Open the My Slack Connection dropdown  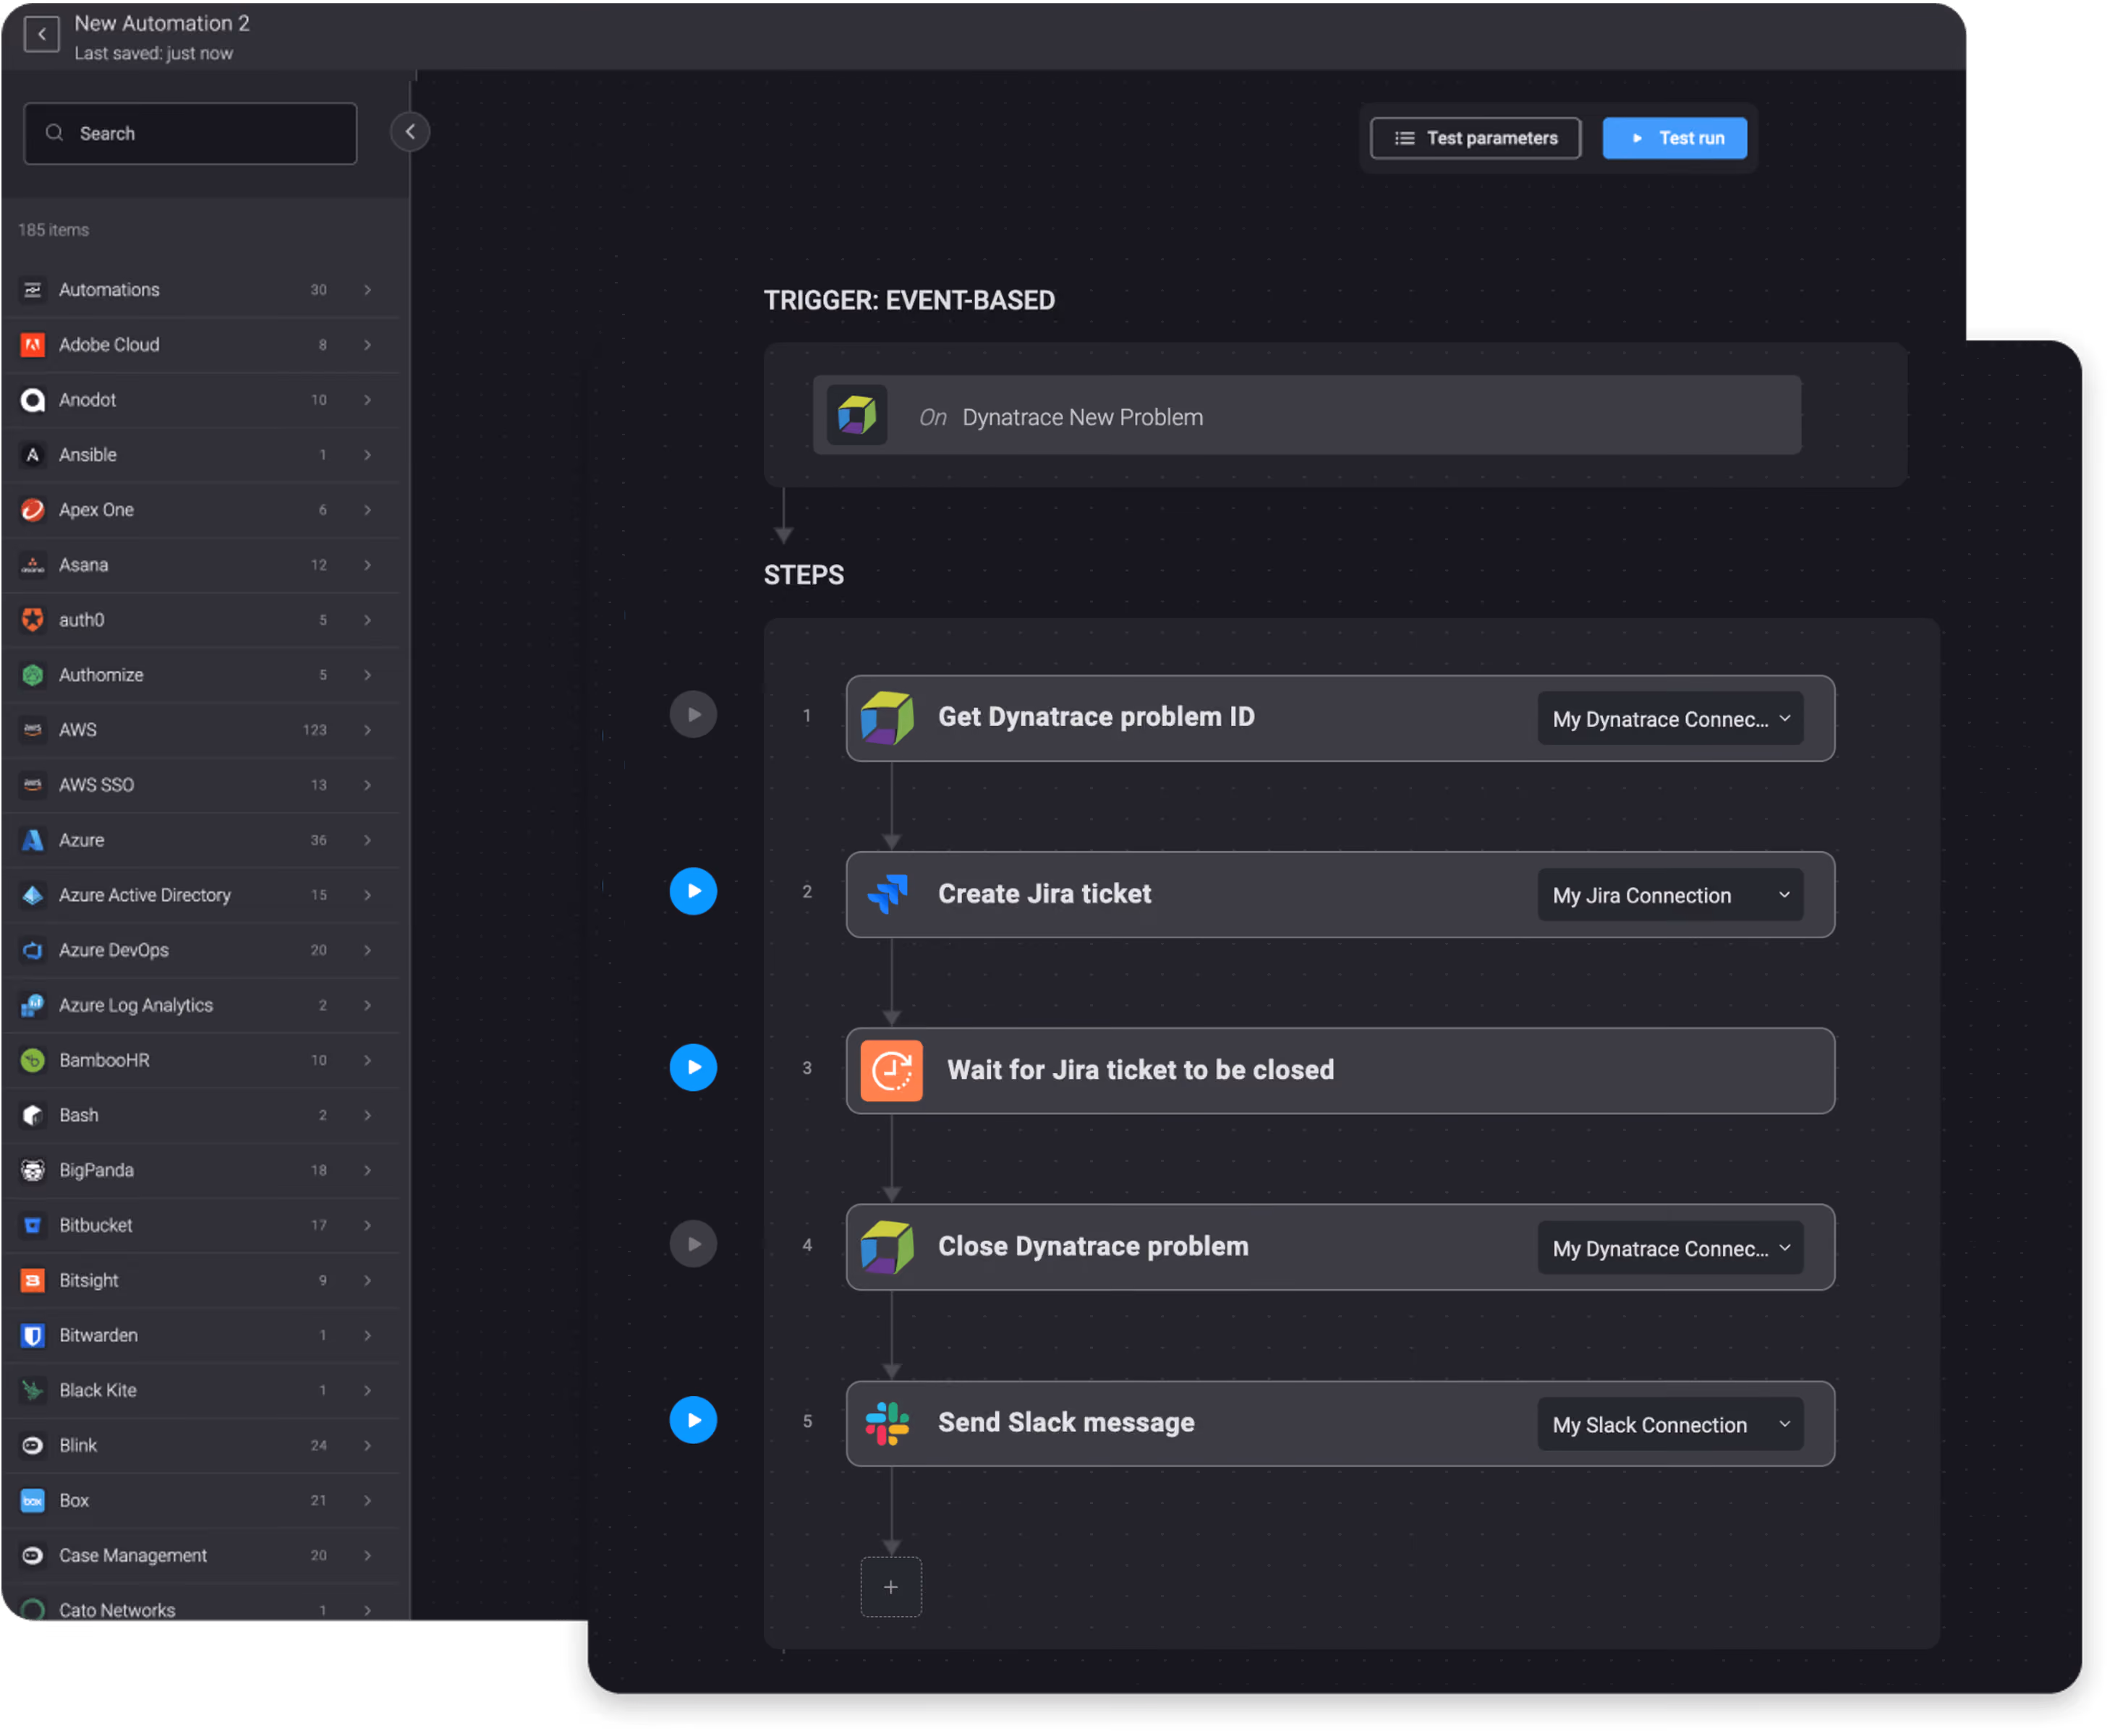(x=1672, y=1425)
